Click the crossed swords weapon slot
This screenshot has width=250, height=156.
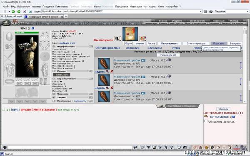tap(9, 56)
